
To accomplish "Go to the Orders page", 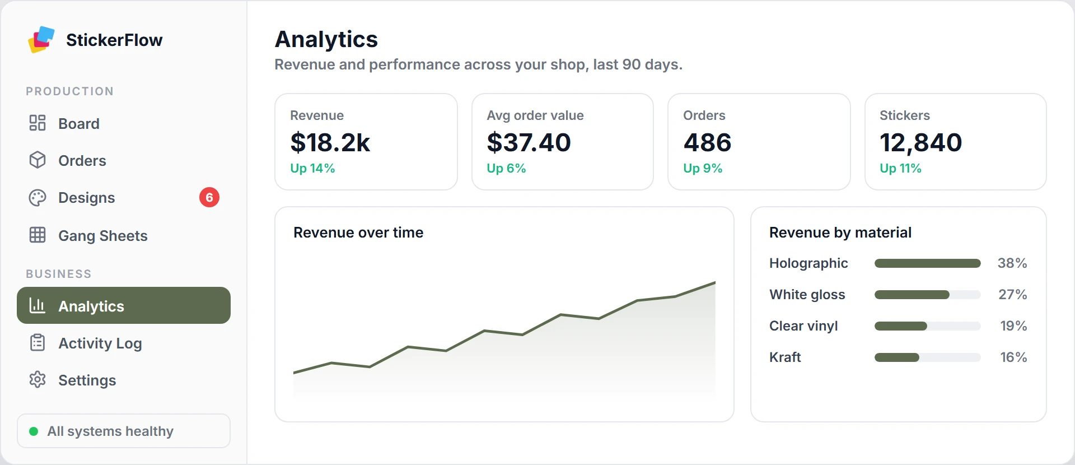I will 124,160.
